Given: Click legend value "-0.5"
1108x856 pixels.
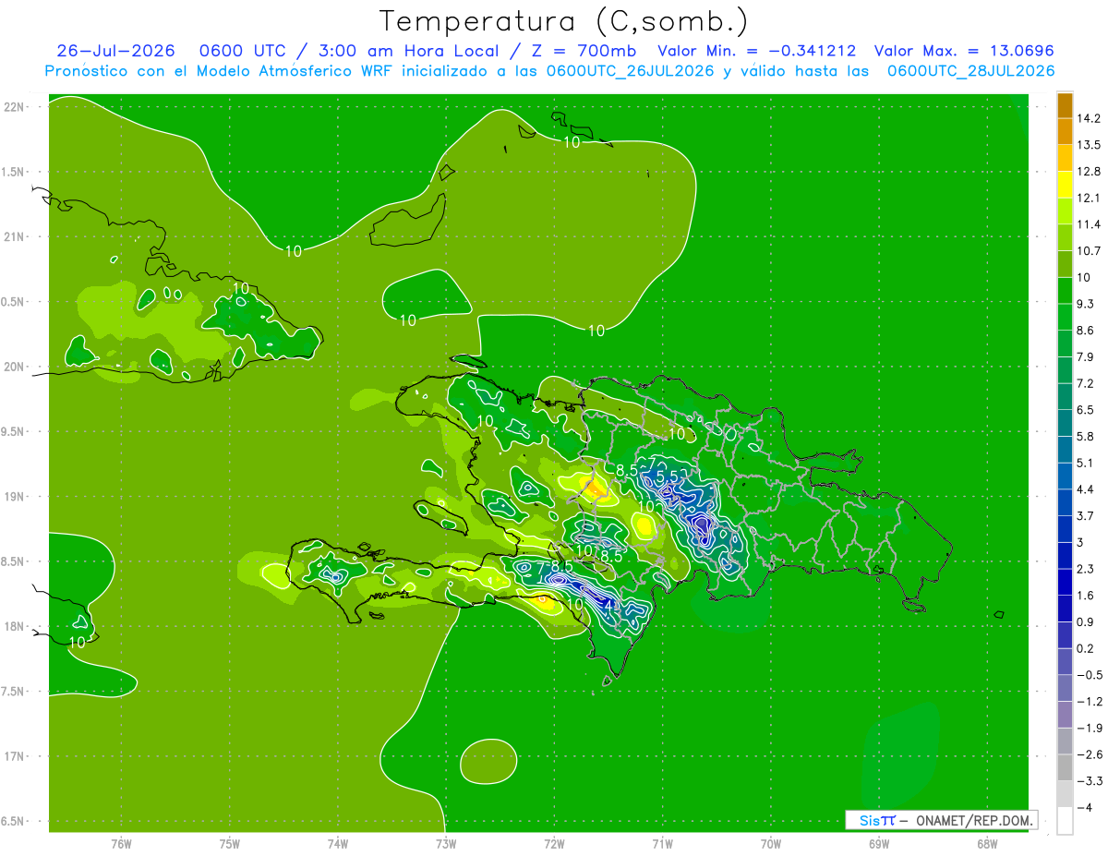Looking at the screenshot, I should (x=1088, y=675).
